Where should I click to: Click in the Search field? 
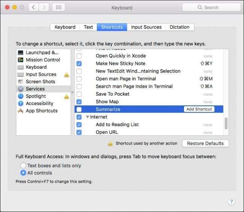(211, 7)
